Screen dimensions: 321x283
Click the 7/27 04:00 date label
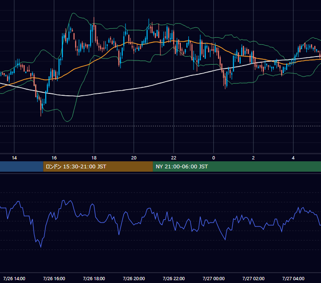293,278
